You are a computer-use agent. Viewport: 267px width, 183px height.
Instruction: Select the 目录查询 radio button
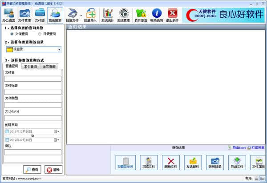click(x=40, y=34)
